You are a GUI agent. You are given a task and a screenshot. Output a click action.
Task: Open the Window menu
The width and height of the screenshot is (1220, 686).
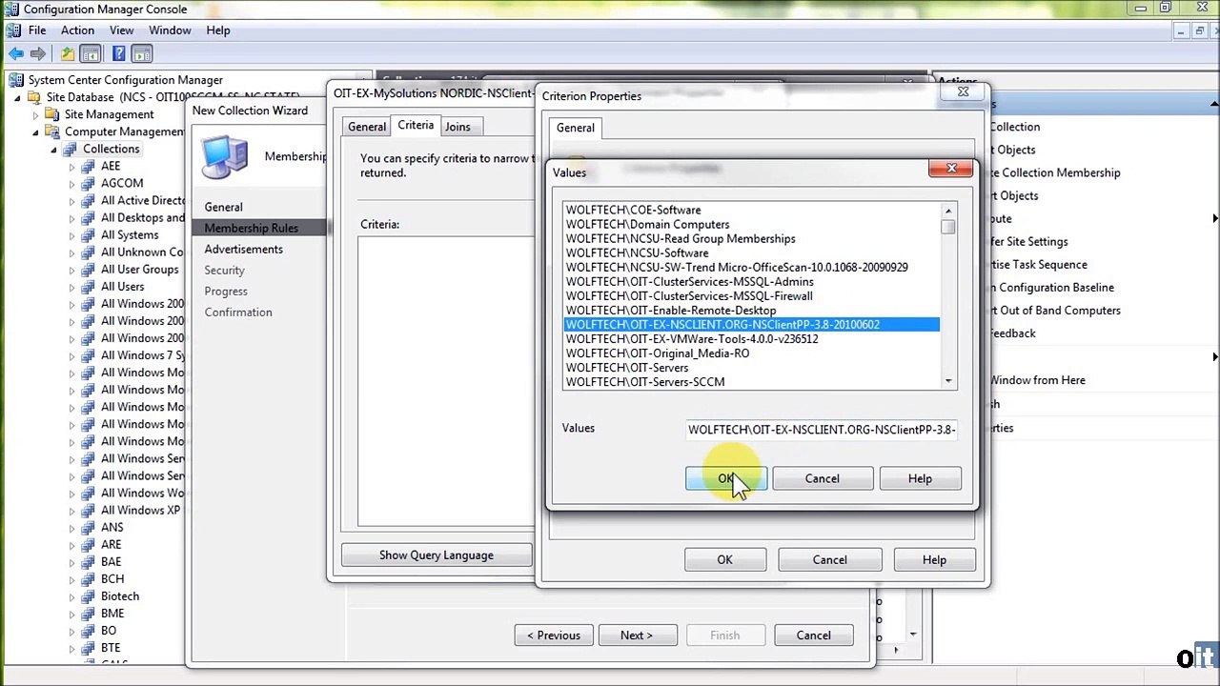(170, 30)
